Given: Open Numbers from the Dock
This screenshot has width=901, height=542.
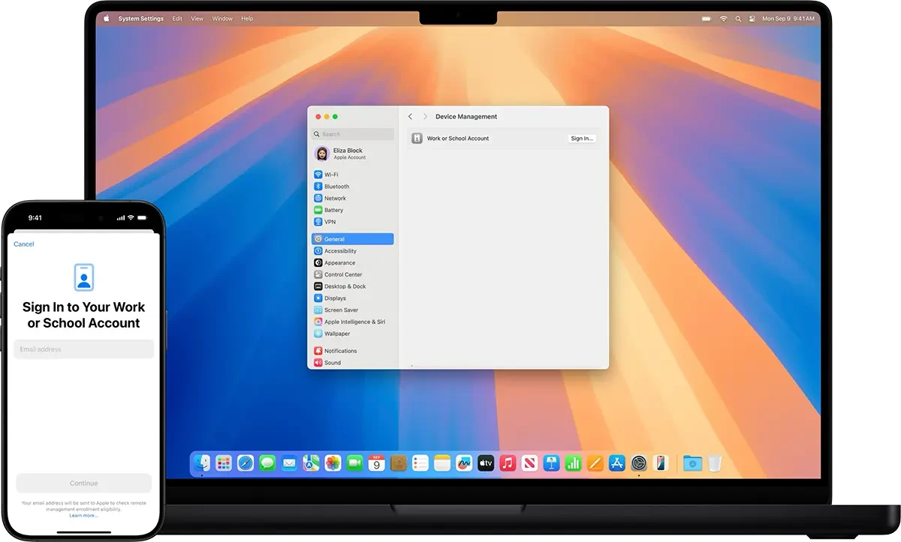Looking at the screenshot, I should 574,463.
